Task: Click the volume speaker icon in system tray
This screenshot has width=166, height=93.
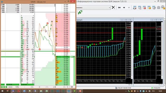Action: [x=146, y=91]
